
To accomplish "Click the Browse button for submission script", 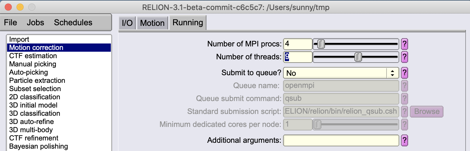I will tap(427, 112).
